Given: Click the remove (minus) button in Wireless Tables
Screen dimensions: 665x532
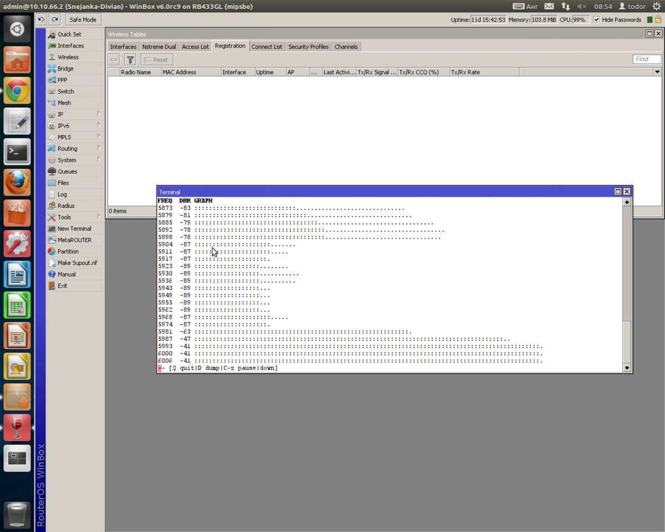Looking at the screenshot, I should tap(114, 59).
